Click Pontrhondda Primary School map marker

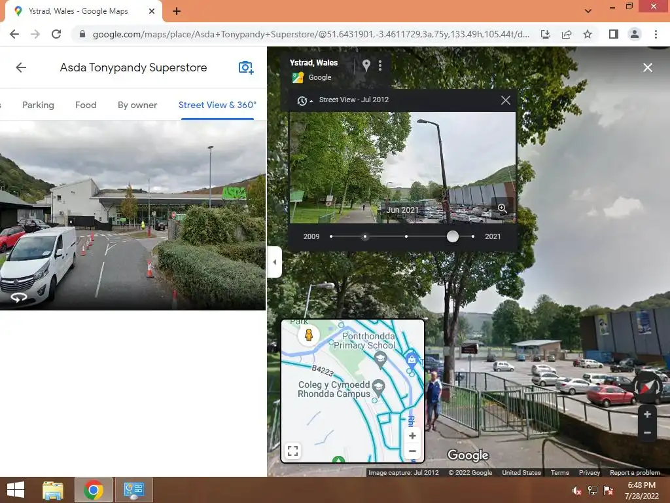coord(380,360)
